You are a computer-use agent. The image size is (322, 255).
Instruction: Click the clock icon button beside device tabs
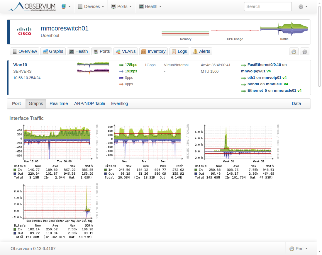(x=294, y=52)
